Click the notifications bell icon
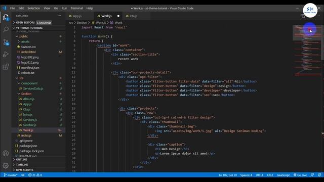The image size is (324, 182). point(319,175)
